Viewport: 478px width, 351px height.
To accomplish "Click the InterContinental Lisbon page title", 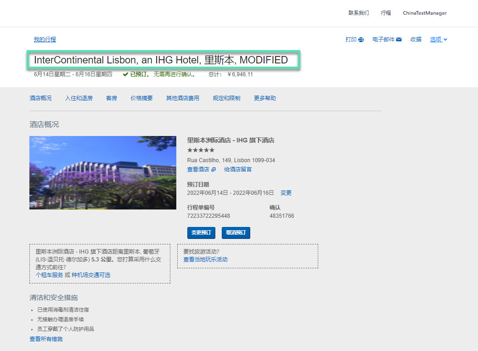I will coord(161,60).
